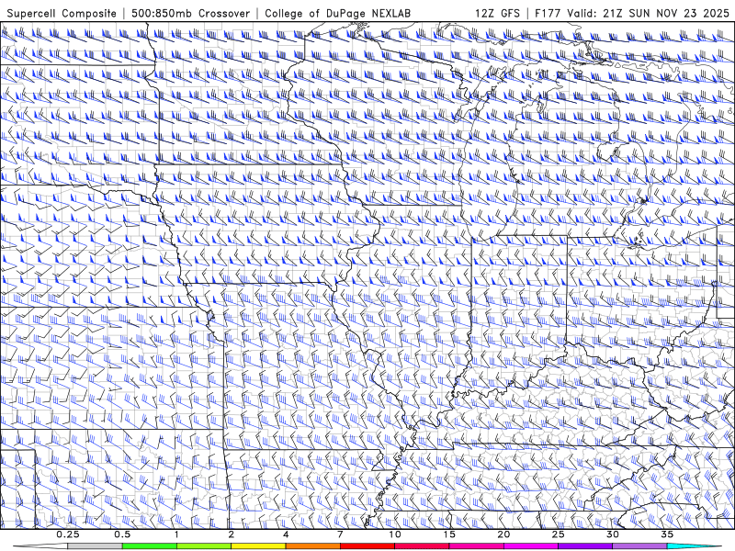Click the red segment between 7 and 10
This screenshot has height=551, width=735.
point(367,546)
